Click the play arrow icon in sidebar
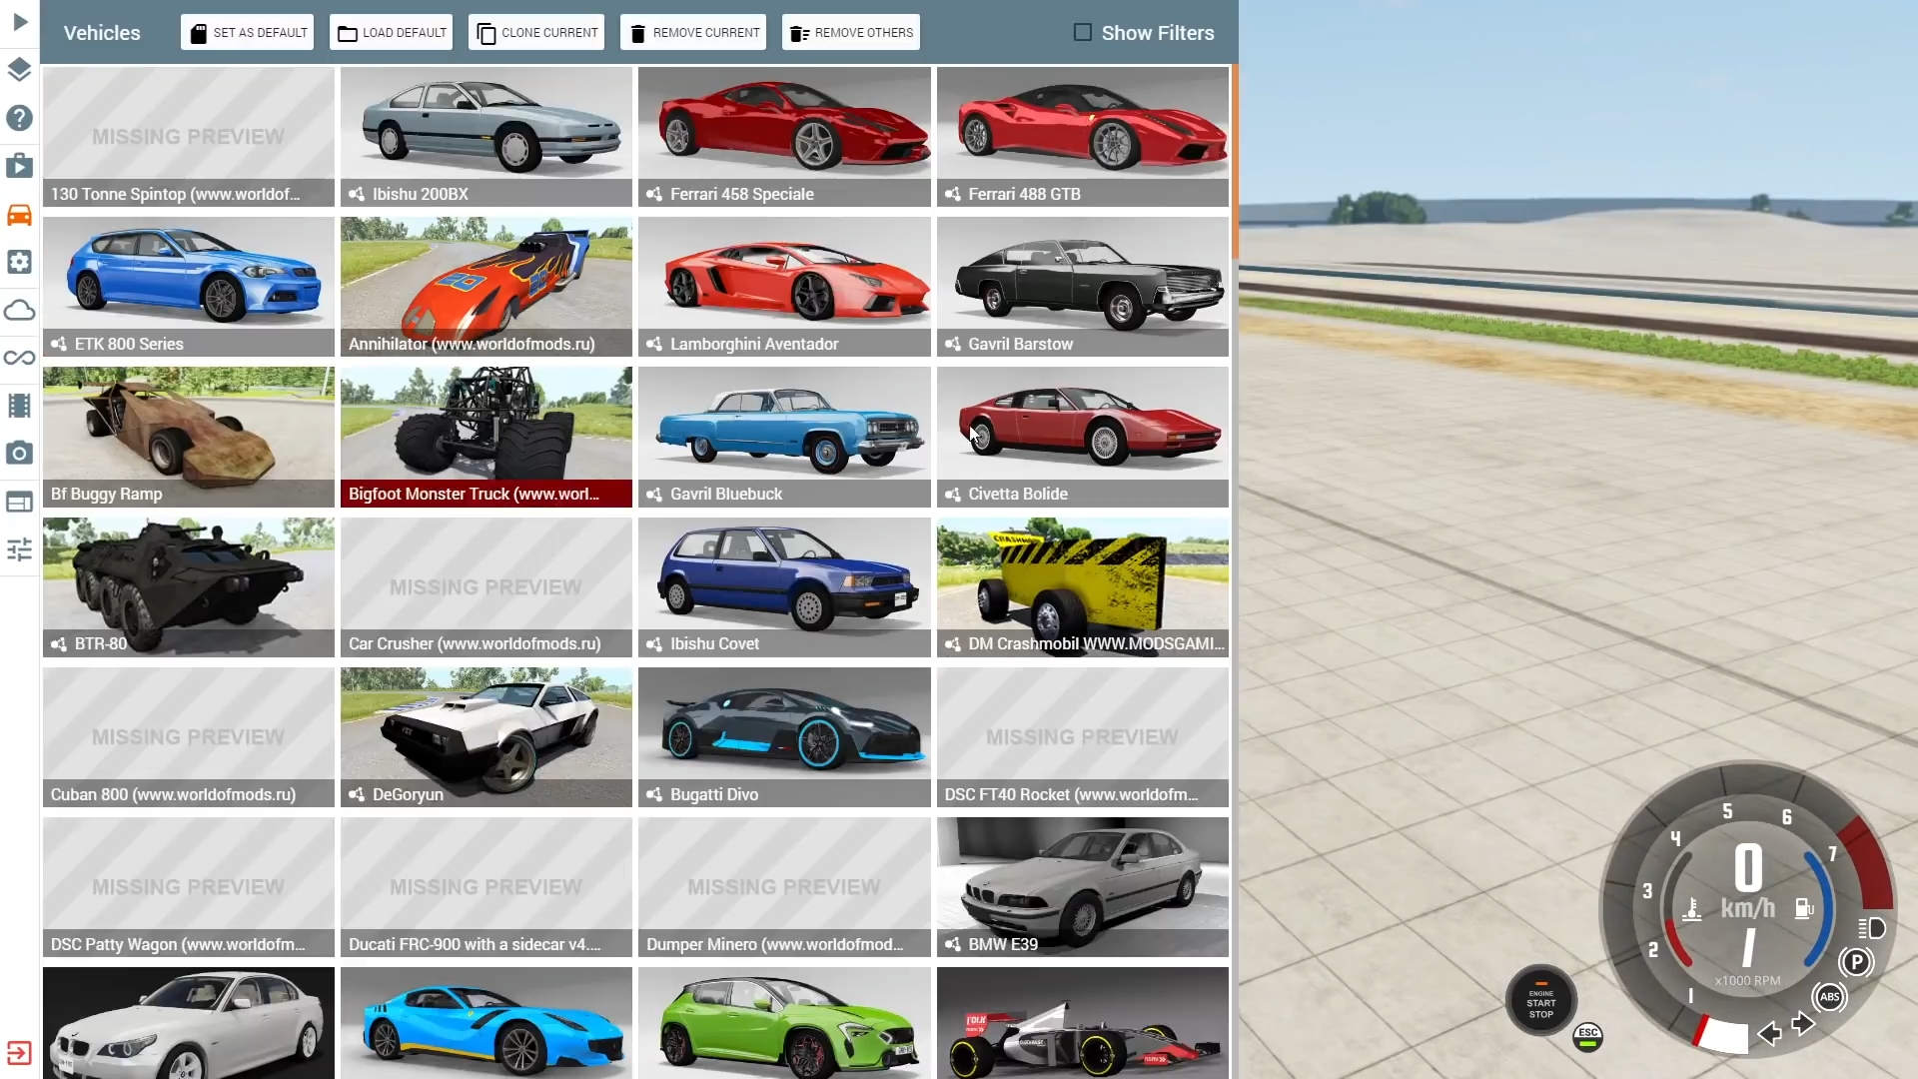The image size is (1918, 1079). 20,22
